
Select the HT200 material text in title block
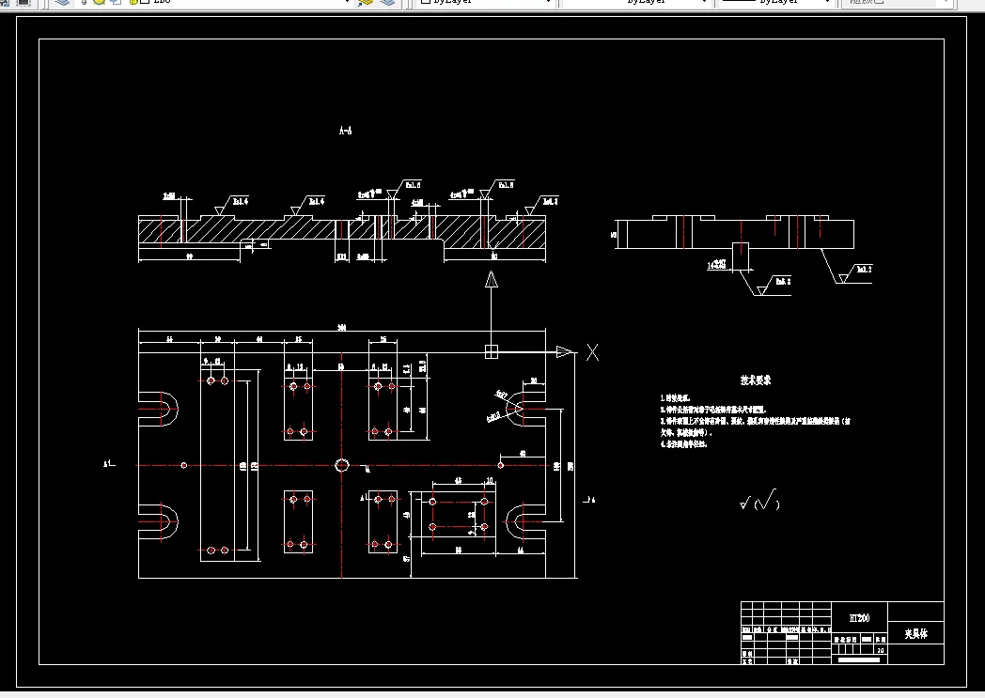pyautogui.click(x=859, y=618)
